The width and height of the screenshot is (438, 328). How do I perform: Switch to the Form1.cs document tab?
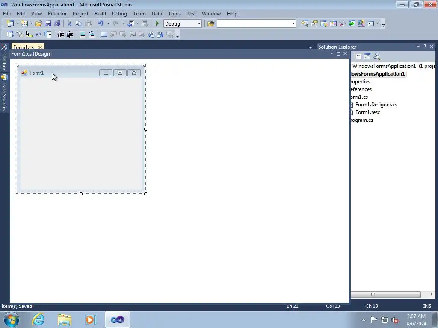[x=24, y=47]
